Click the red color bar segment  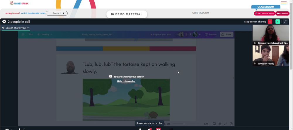tap(173, 49)
